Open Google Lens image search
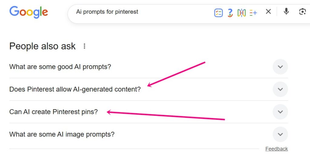 302,12
